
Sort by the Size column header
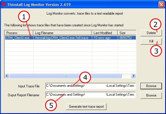coord(127,33)
